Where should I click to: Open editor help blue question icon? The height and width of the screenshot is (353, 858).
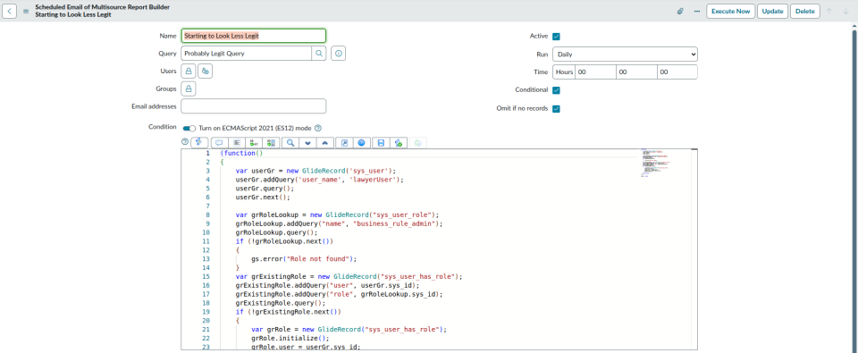pyautogui.click(x=361, y=143)
